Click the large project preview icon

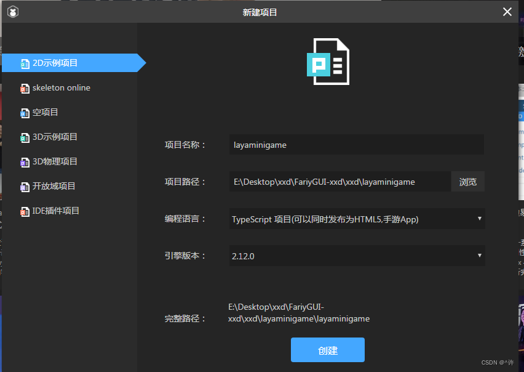pos(328,62)
